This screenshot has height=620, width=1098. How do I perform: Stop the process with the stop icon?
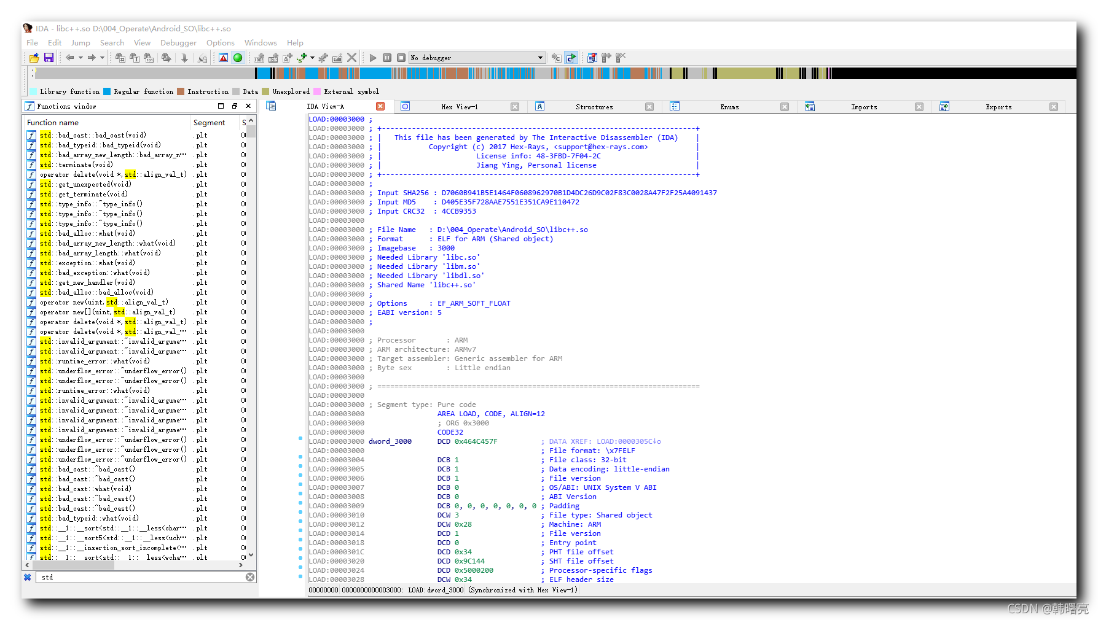pyautogui.click(x=401, y=57)
